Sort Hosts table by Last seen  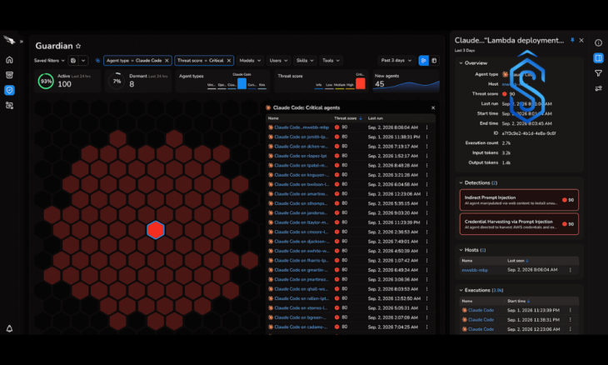518,261
